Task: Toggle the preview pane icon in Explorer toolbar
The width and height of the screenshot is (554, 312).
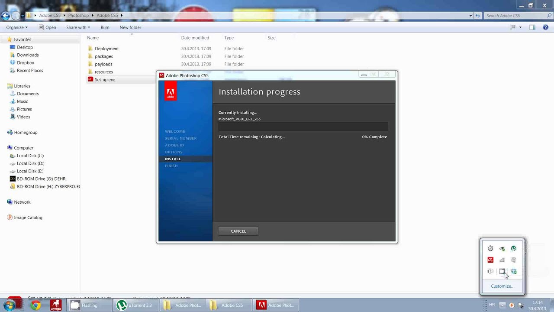Action: [532, 27]
